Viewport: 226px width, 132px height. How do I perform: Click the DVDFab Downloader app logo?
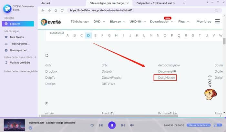tap(7, 9)
